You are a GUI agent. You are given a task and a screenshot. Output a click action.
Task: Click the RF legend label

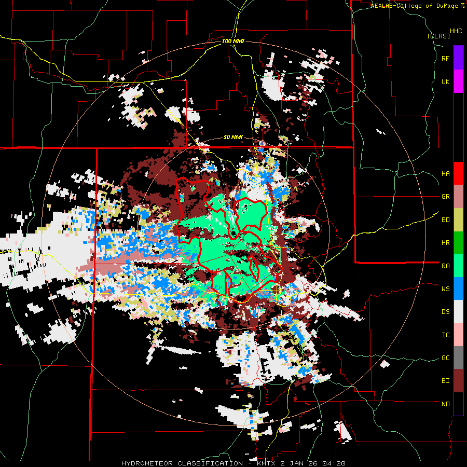coord(445,58)
